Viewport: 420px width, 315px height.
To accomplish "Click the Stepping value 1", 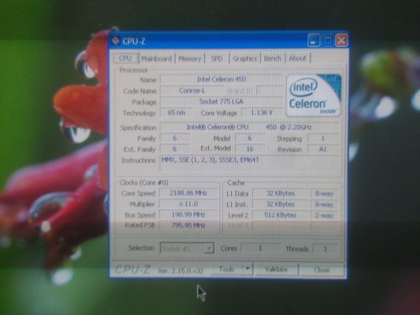I will [323, 138].
